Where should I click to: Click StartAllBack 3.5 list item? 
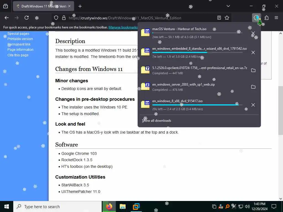pos(75,185)
